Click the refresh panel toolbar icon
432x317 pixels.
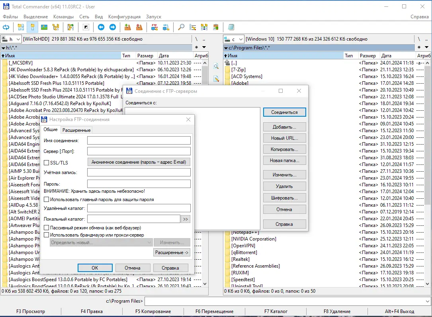(x=6, y=27)
